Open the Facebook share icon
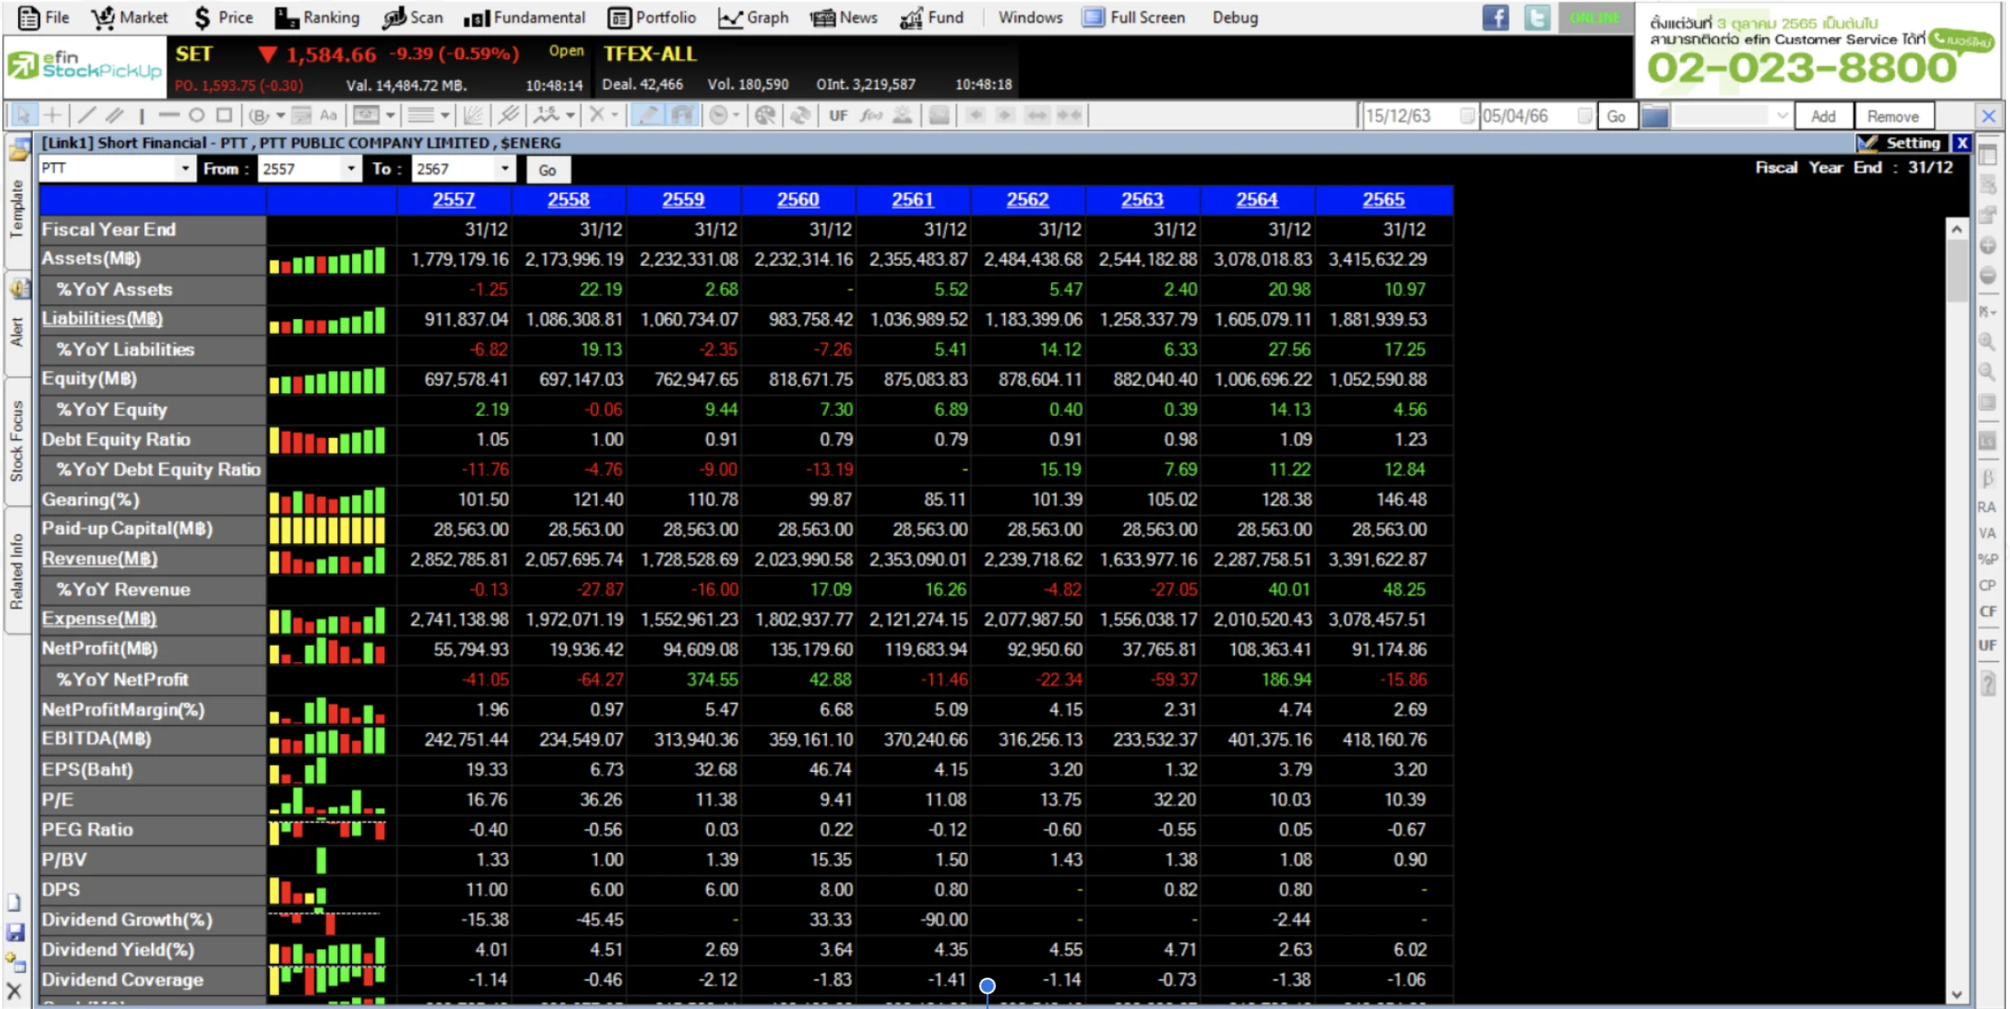This screenshot has width=2010, height=1009. (x=1495, y=17)
